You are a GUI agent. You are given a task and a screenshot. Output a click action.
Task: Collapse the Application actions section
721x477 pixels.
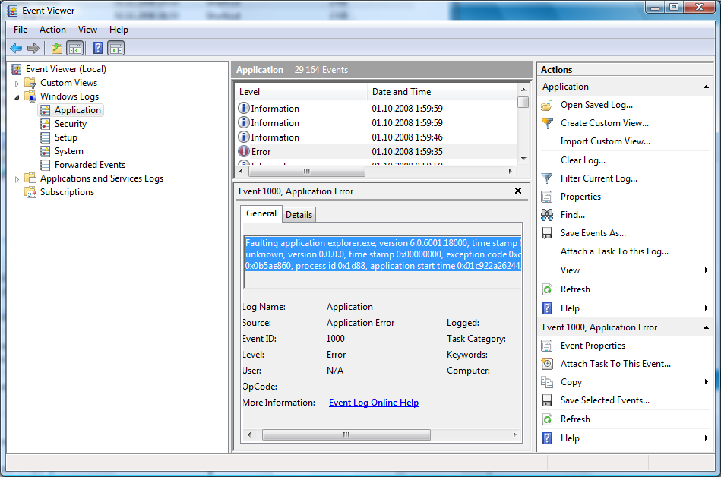tap(706, 87)
